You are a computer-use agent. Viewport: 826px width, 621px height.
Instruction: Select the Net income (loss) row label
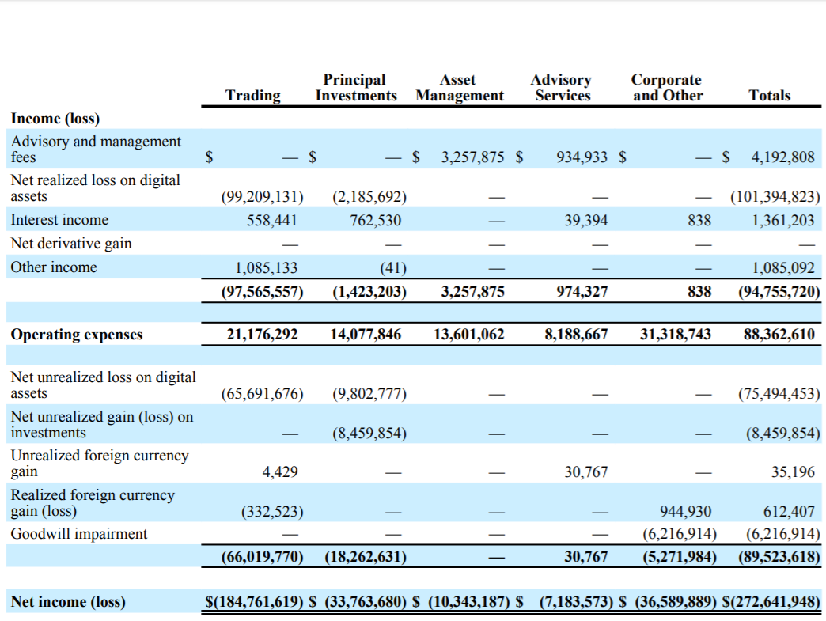[x=68, y=601]
